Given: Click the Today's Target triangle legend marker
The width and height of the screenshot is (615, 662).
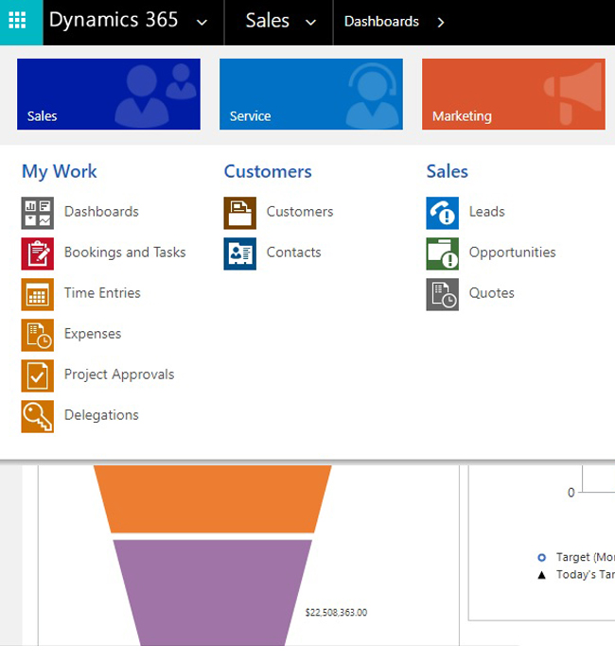Looking at the screenshot, I should coord(541,575).
